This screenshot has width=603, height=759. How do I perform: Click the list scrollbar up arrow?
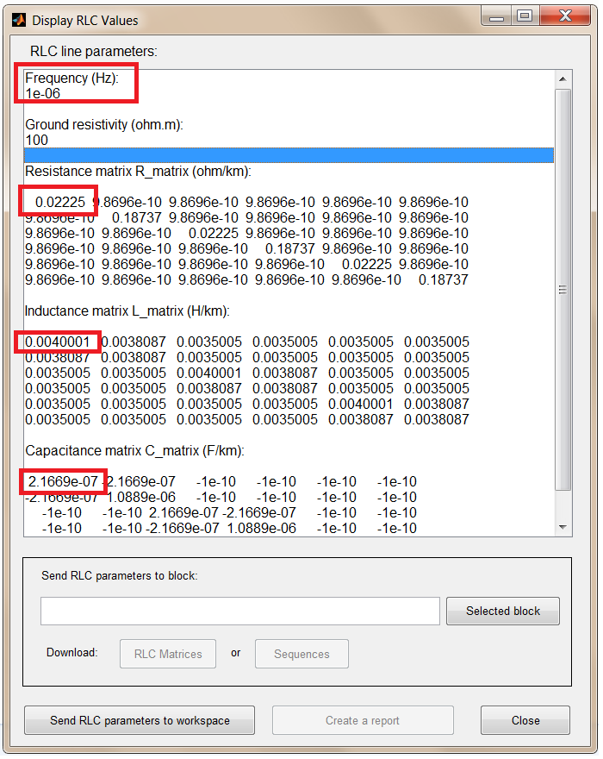pyautogui.click(x=563, y=79)
